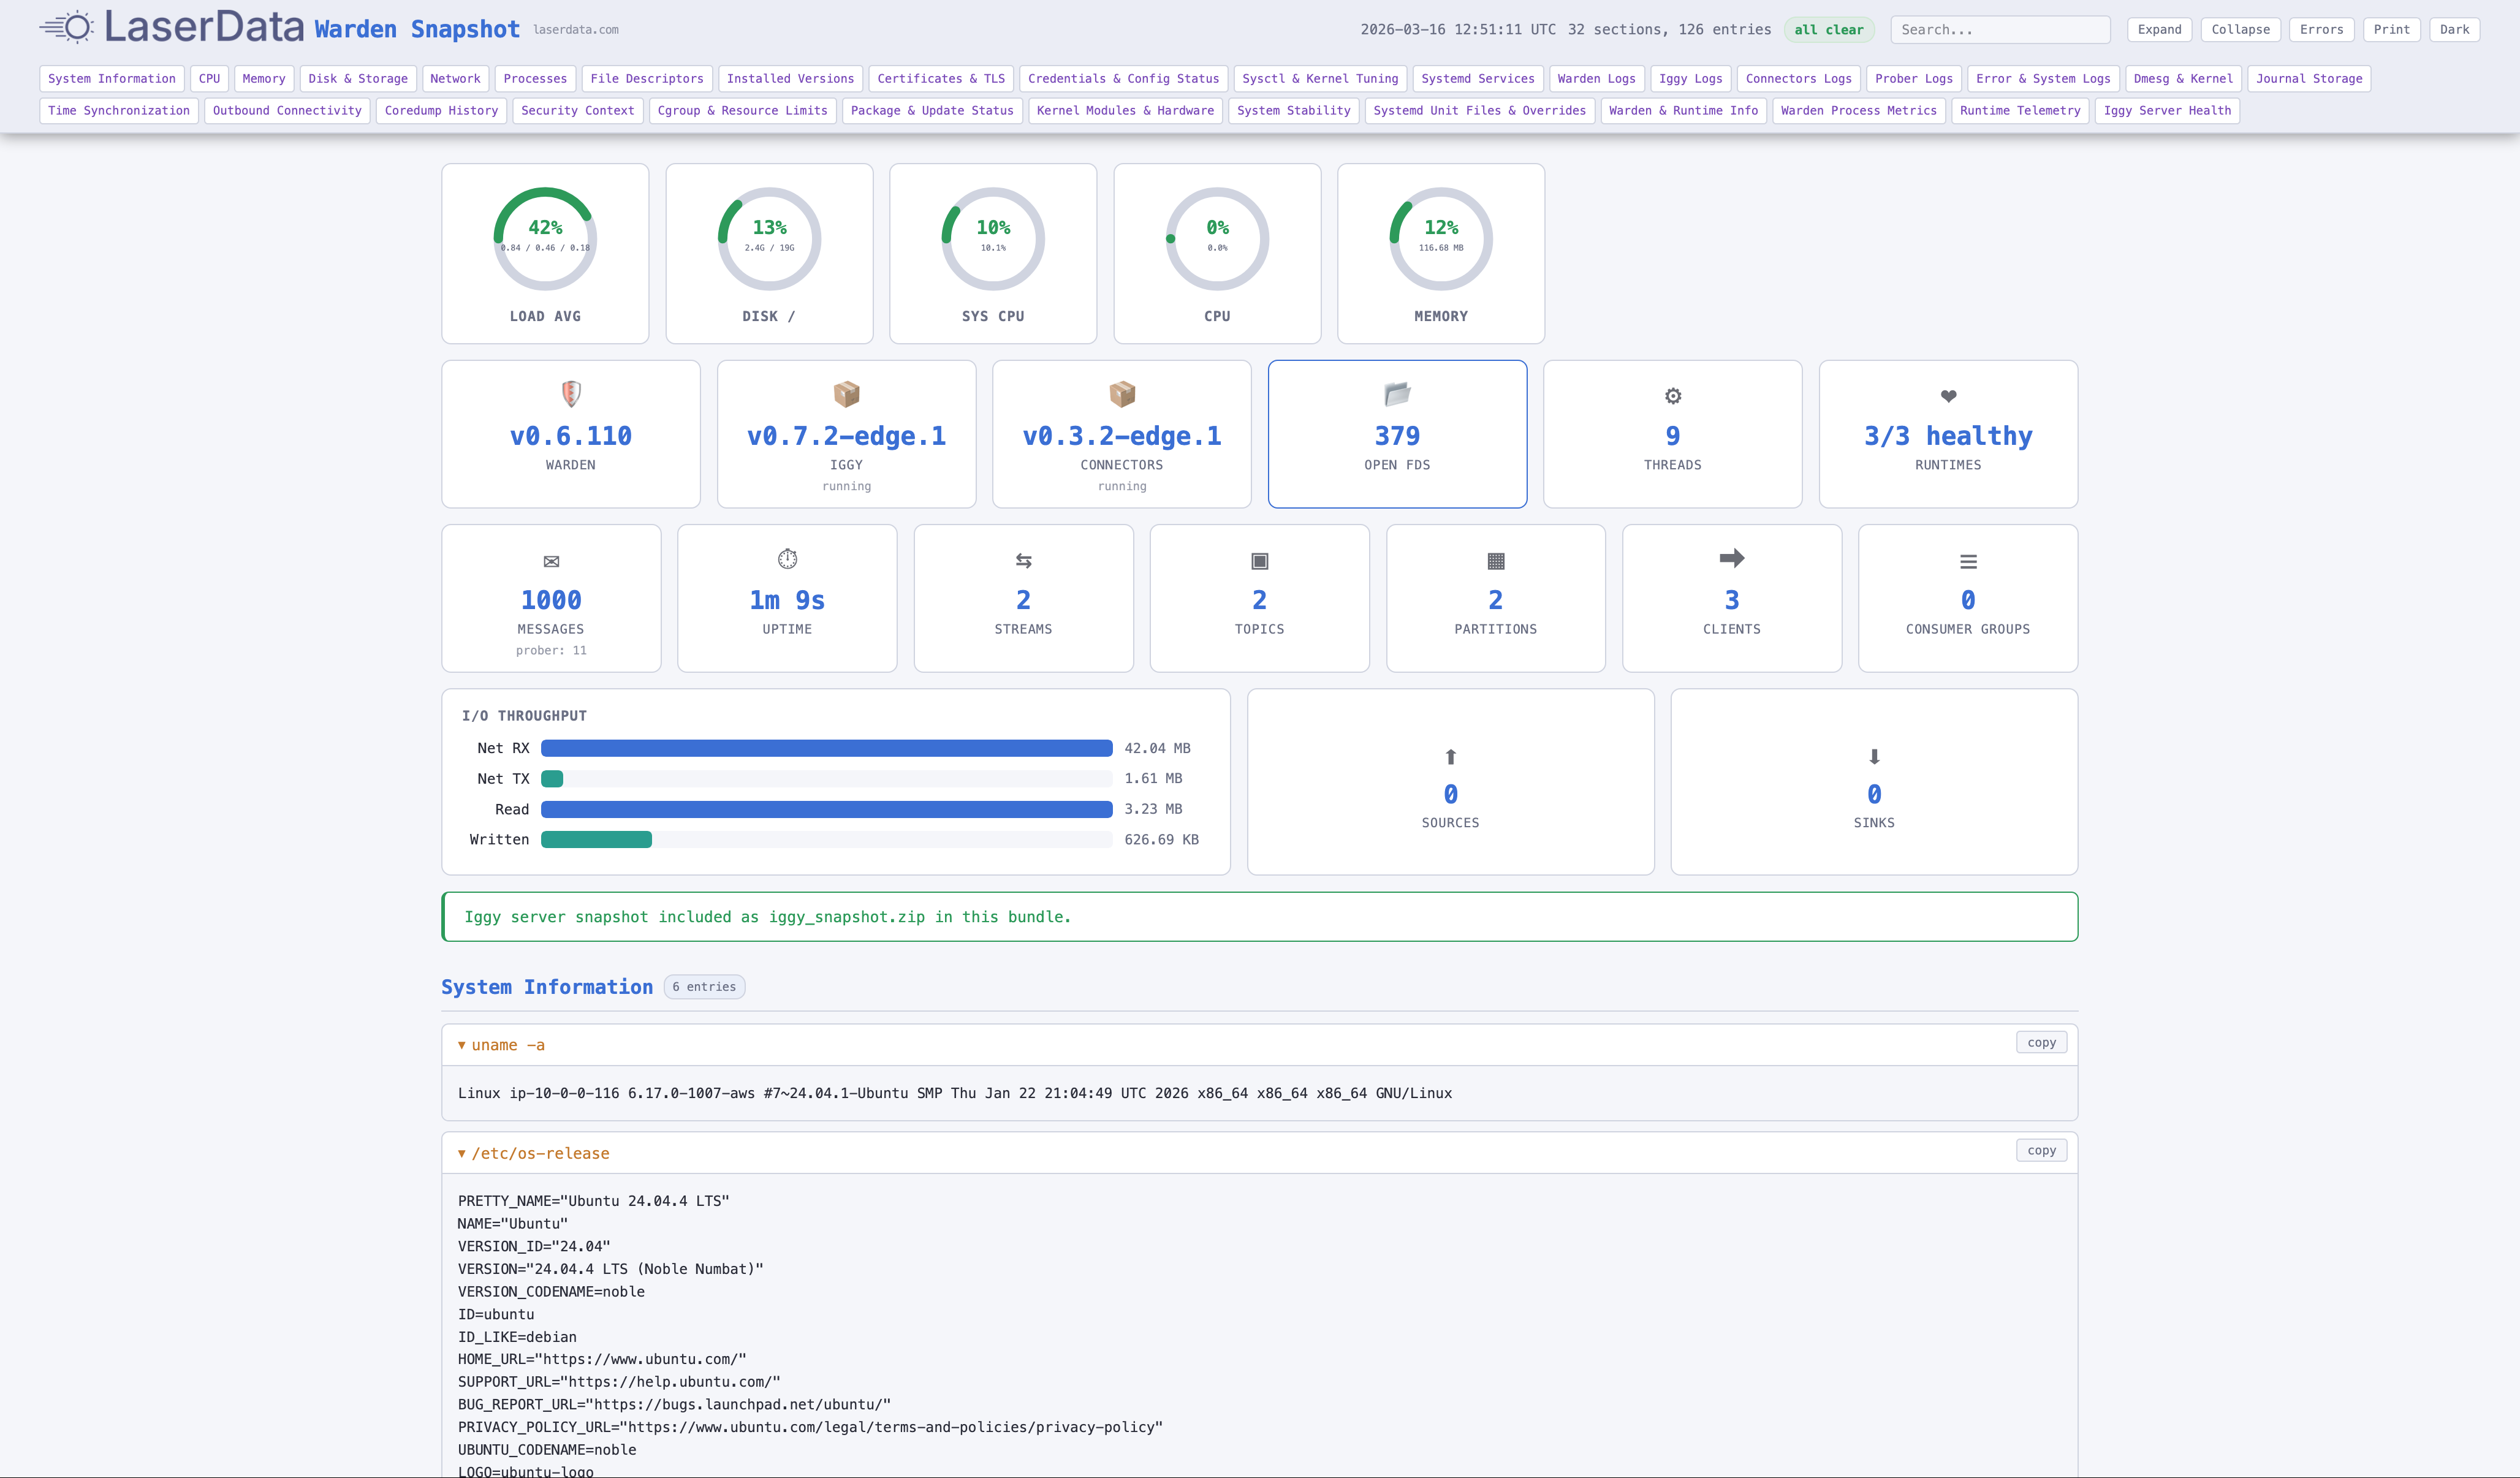This screenshot has width=2520, height=1478.
Task: Copy the uname -a output
Action: 2041,1042
